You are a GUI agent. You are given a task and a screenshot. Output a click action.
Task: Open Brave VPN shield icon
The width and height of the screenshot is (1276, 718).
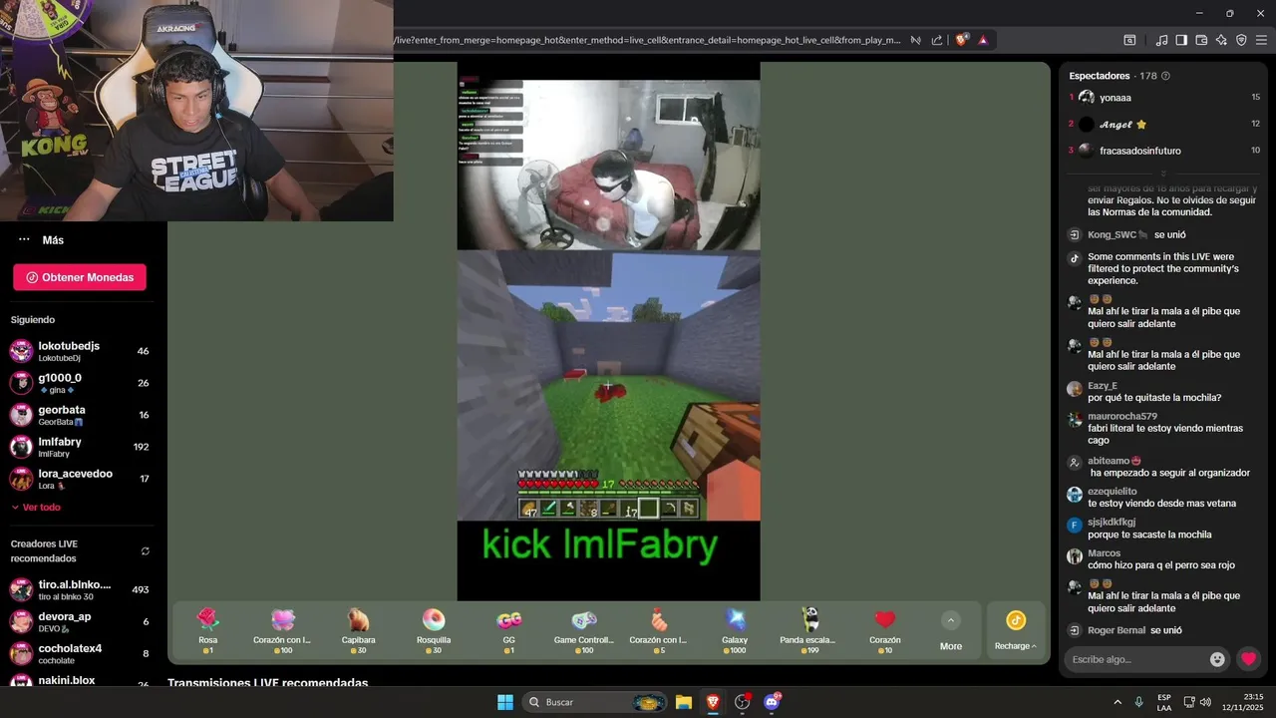tap(1241, 40)
